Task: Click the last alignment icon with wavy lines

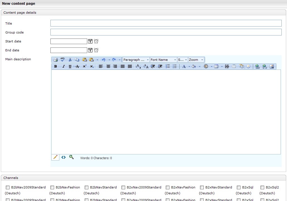Action: [x=130, y=66]
